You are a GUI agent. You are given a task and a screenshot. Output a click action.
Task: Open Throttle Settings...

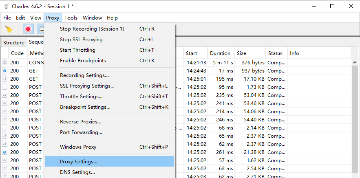coord(109,97)
